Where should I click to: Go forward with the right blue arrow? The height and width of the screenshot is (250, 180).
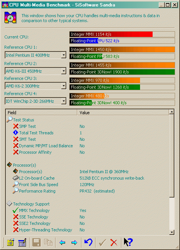tap(74, 243)
